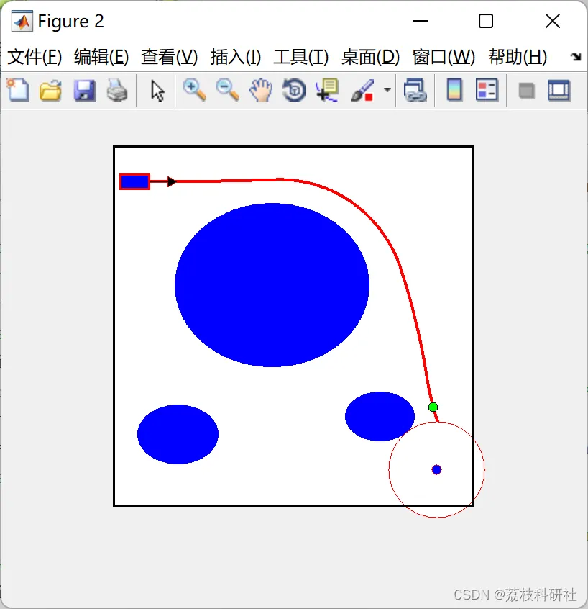Click the large blue ellipse obstacle
The image size is (588, 609).
pos(272,284)
